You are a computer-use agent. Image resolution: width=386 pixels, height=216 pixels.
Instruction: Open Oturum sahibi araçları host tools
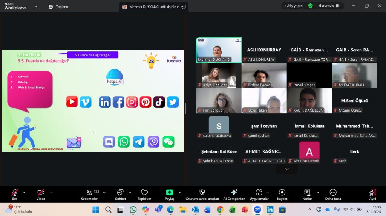pyautogui.click(x=202, y=193)
